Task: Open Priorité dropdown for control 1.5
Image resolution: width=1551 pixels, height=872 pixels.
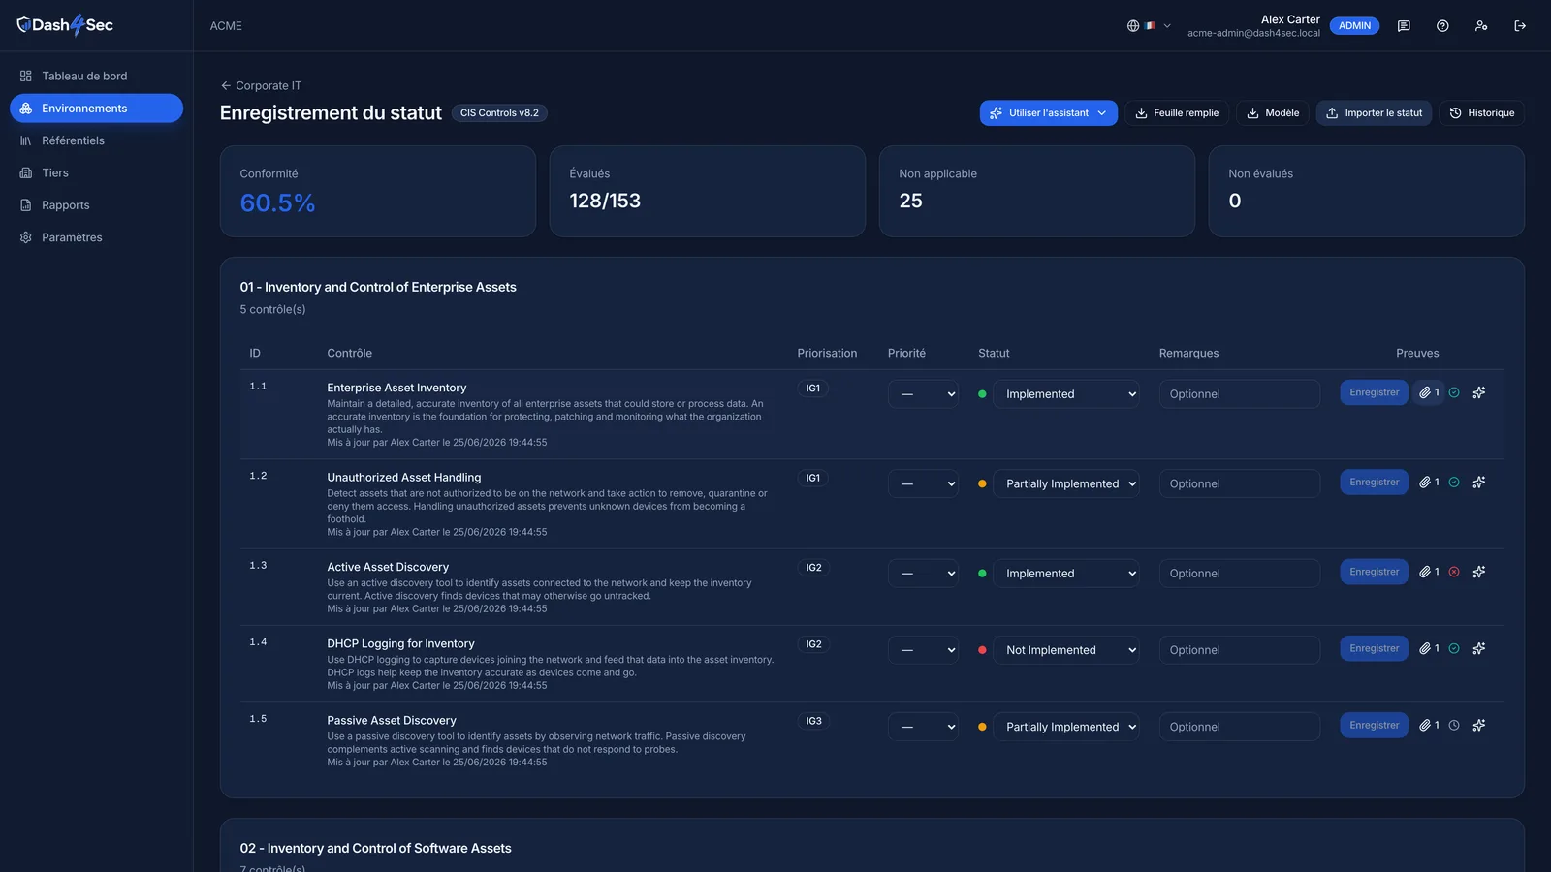Action: tap(923, 727)
